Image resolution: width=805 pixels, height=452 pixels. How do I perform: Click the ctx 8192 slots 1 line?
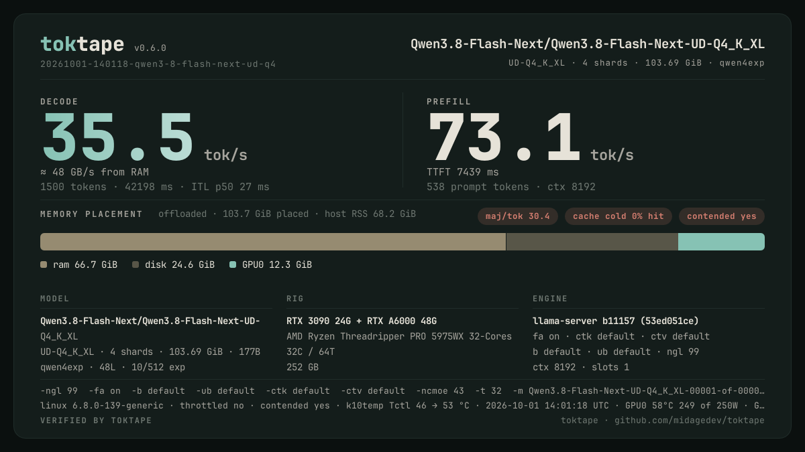pyautogui.click(x=581, y=367)
